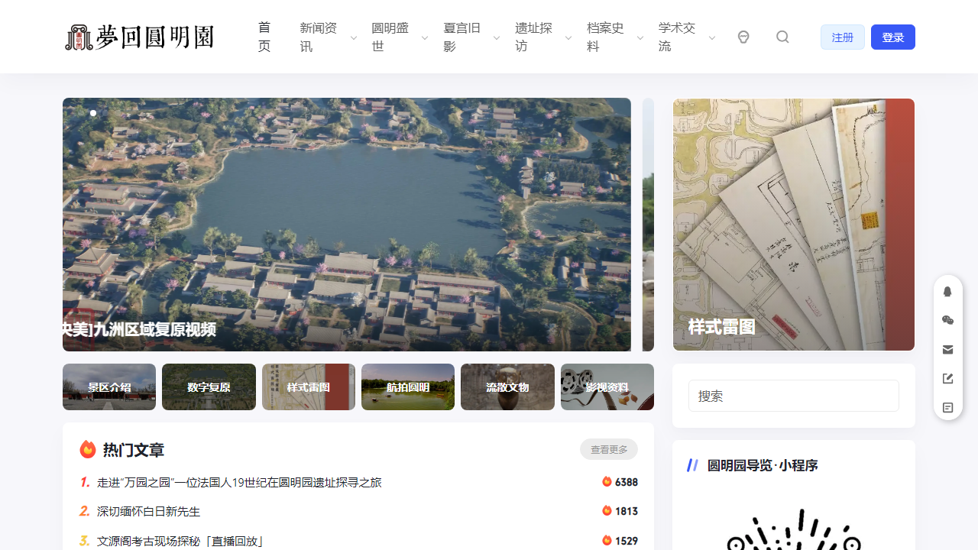Screen dimensions: 978x550
Task: Open the 遗址探访 nav item
Action: click(535, 37)
